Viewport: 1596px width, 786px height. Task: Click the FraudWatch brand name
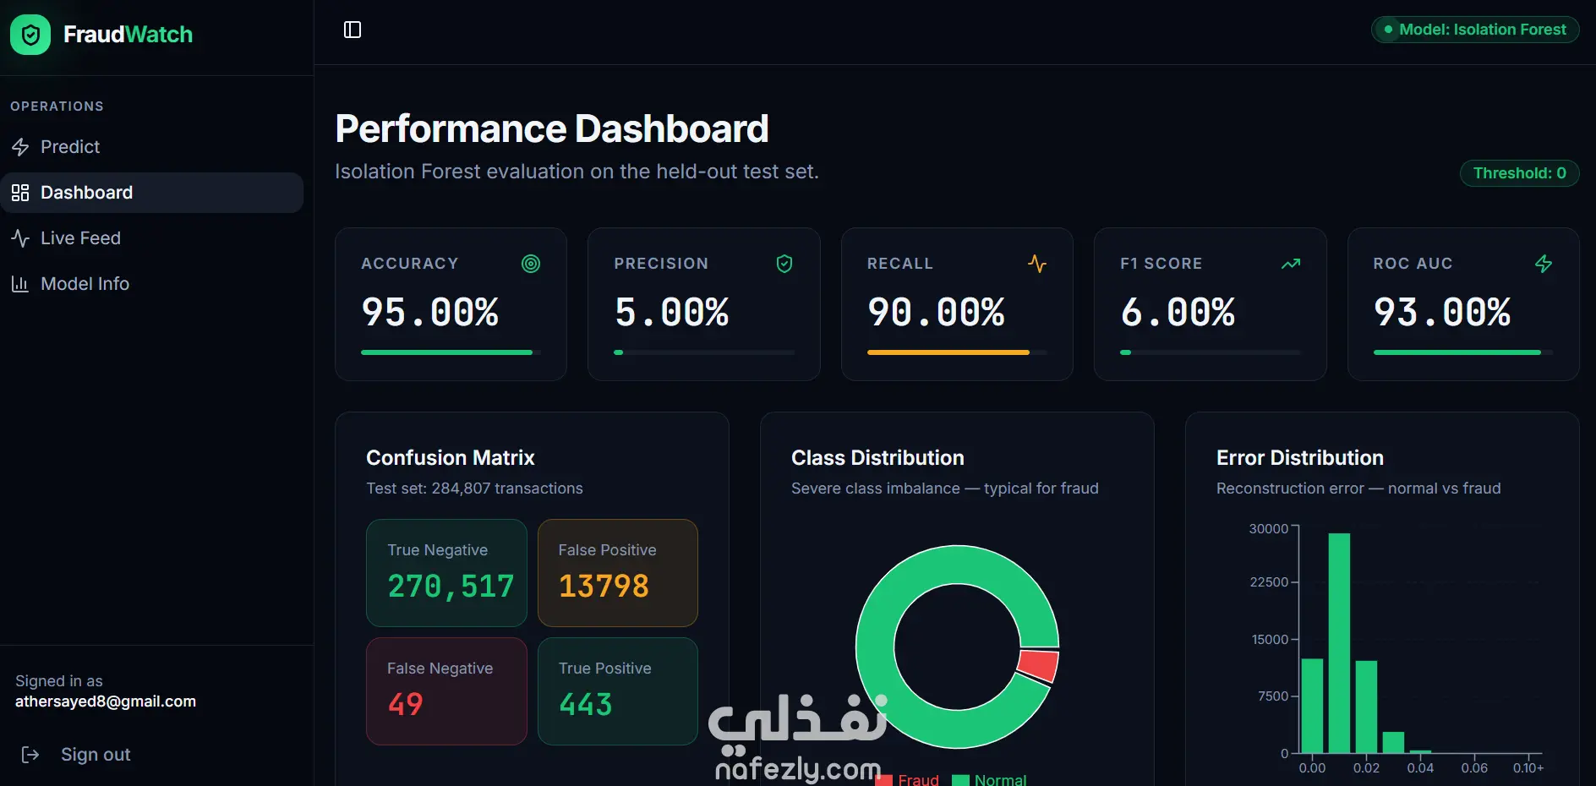pos(128,35)
